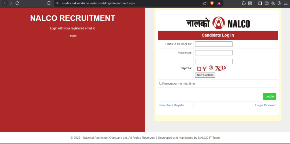The height and width of the screenshot is (144, 290).
Task: Go to the Home link
Action: click(x=72, y=36)
